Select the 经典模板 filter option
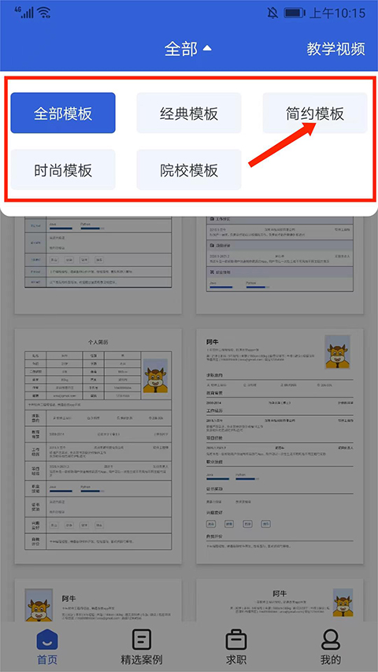 pyautogui.click(x=189, y=113)
